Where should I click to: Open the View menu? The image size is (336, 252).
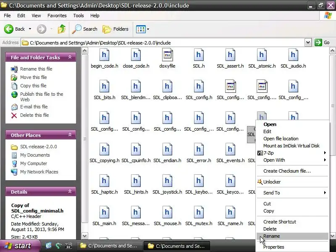point(36,16)
